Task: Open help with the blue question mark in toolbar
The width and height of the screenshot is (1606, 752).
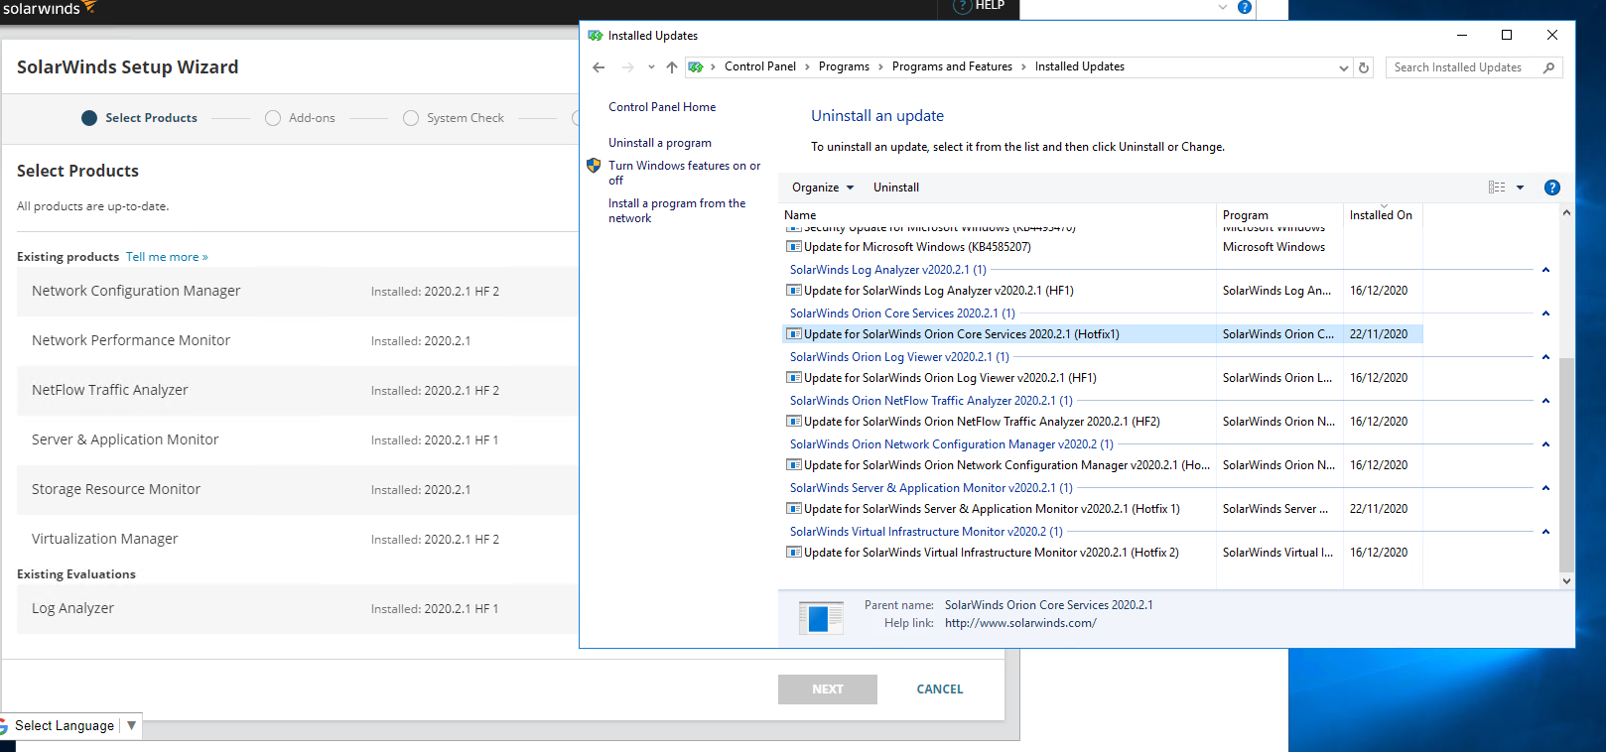Action: tap(1552, 188)
